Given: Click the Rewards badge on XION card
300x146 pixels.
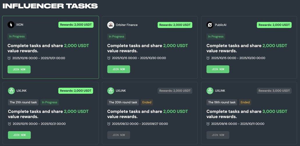Looking at the screenshot, I should tap(76, 25).
